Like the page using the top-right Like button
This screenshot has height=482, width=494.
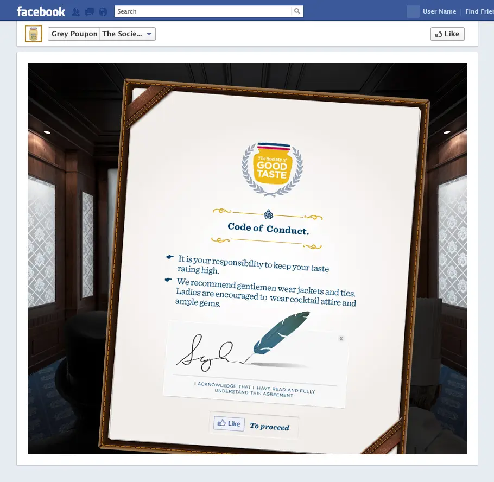[x=447, y=34]
